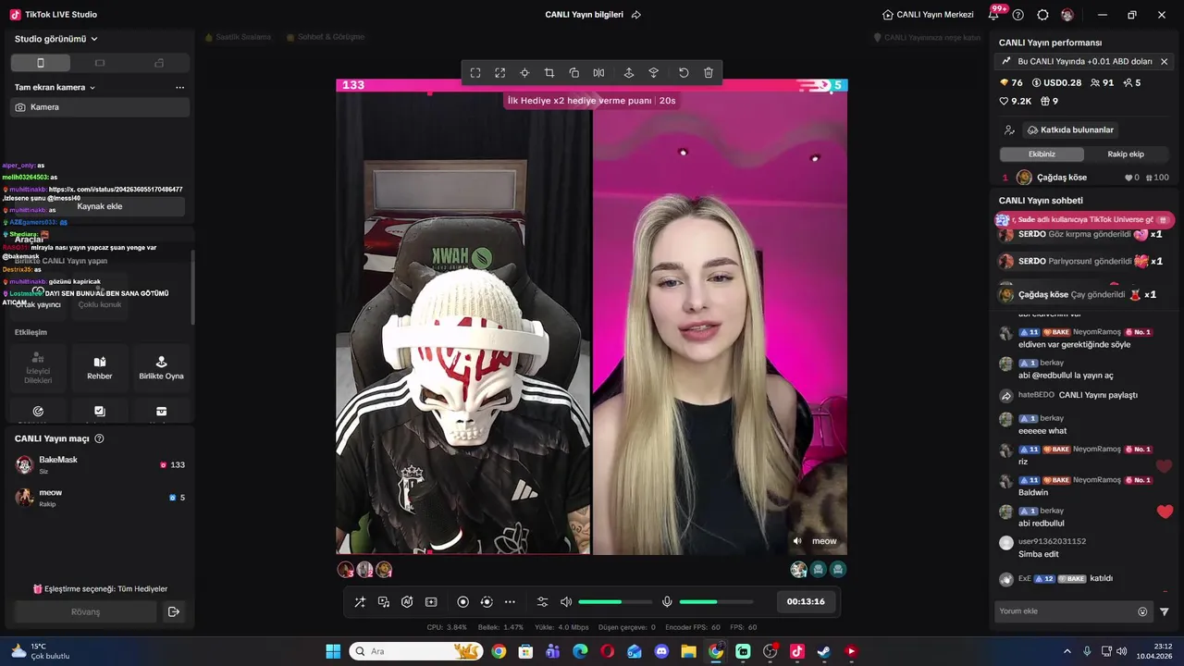Select contributor Çağdaş köse in ranking
The image size is (1184, 666).
[x=1086, y=178]
